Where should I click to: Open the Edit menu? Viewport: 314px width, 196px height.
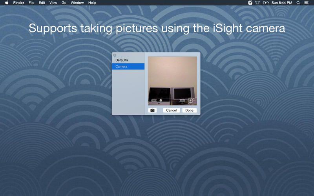click(x=42, y=3)
